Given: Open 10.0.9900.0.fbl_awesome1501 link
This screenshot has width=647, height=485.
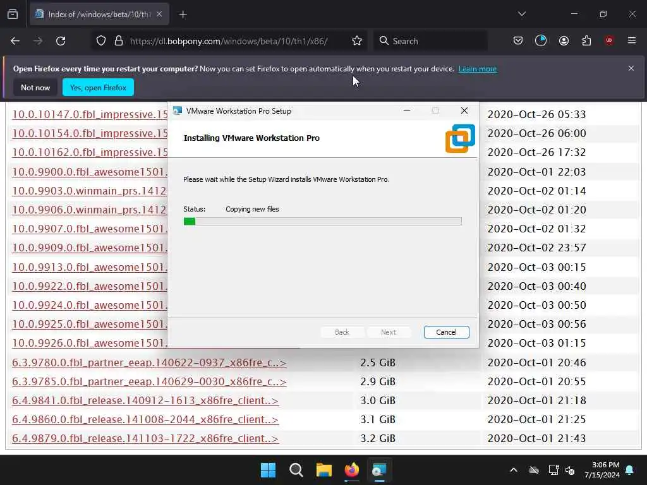Looking at the screenshot, I should pos(90,172).
